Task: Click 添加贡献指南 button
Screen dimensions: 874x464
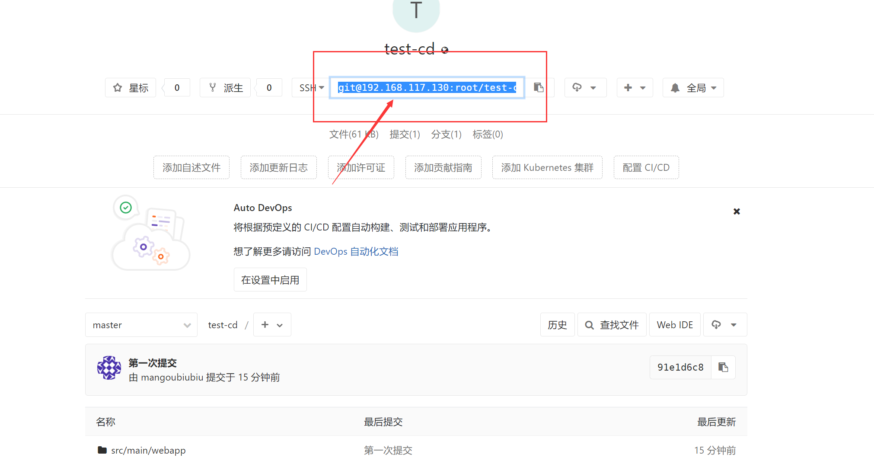Action: coord(443,167)
